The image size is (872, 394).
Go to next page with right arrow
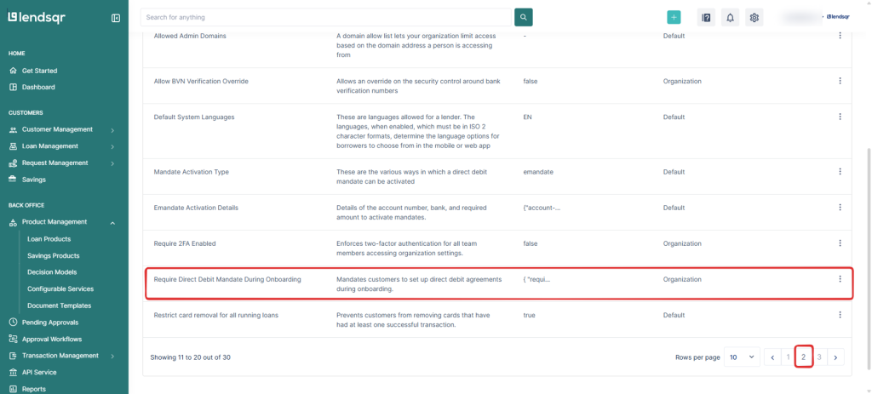coord(835,357)
